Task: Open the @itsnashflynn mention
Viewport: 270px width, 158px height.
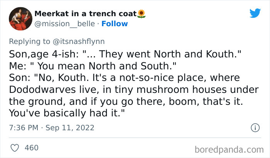Action: pyautogui.click(x=79, y=40)
